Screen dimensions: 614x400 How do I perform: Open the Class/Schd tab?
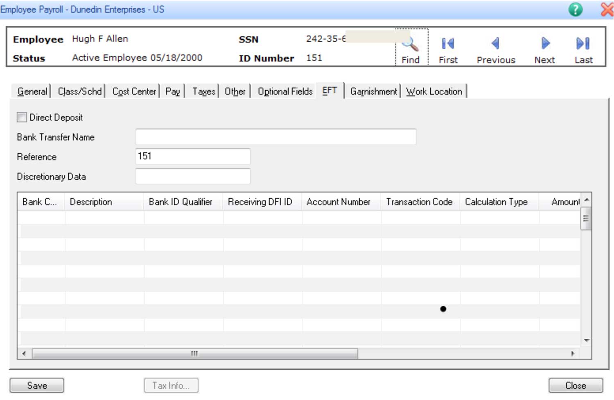(79, 91)
